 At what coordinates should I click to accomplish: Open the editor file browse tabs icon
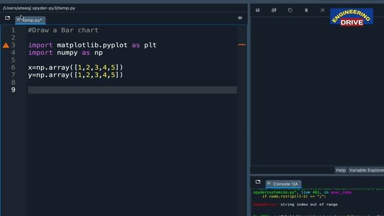click(8, 18)
